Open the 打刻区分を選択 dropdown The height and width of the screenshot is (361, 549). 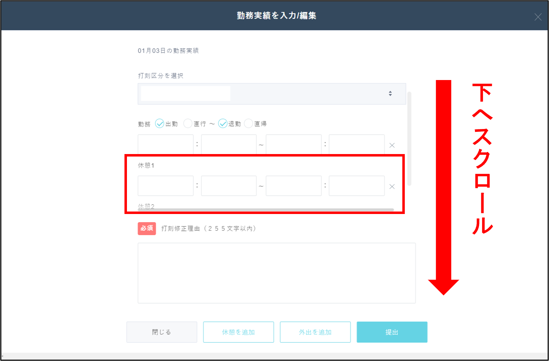pos(272,94)
